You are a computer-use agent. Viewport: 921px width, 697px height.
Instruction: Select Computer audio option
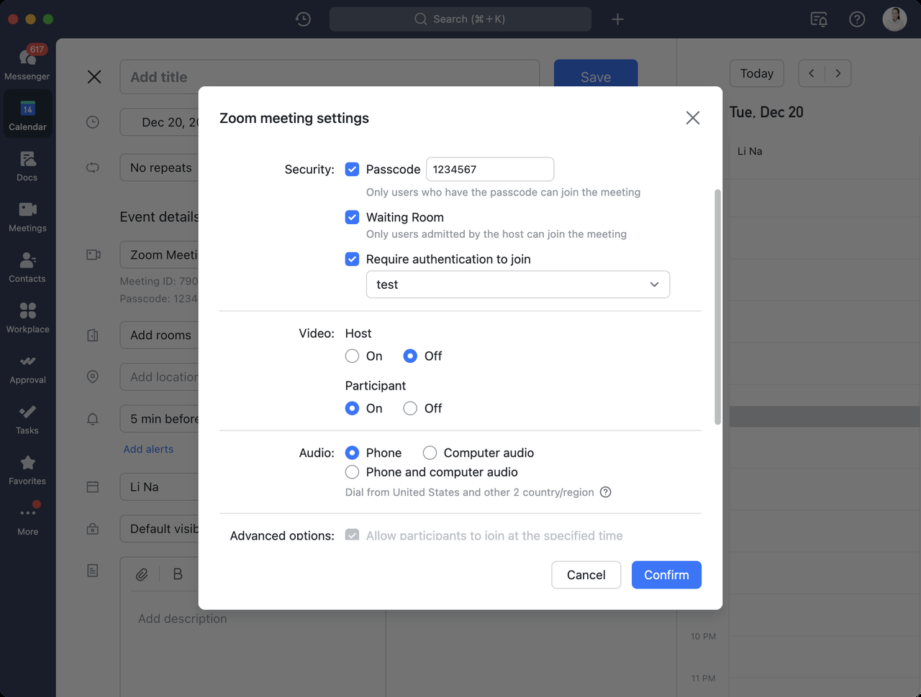(x=430, y=453)
